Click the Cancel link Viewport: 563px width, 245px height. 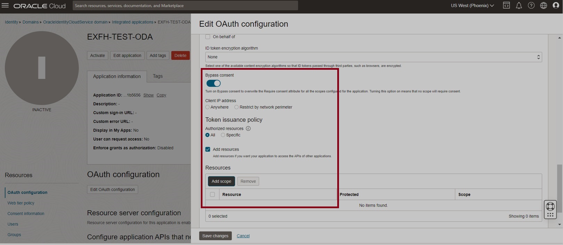coord(243,236)
